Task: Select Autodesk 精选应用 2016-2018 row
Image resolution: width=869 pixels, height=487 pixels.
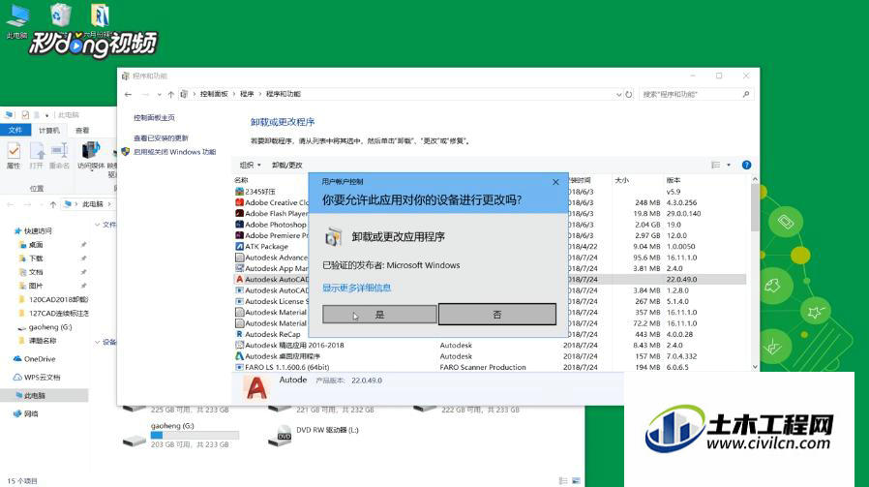Action: [x=491, y=345]
